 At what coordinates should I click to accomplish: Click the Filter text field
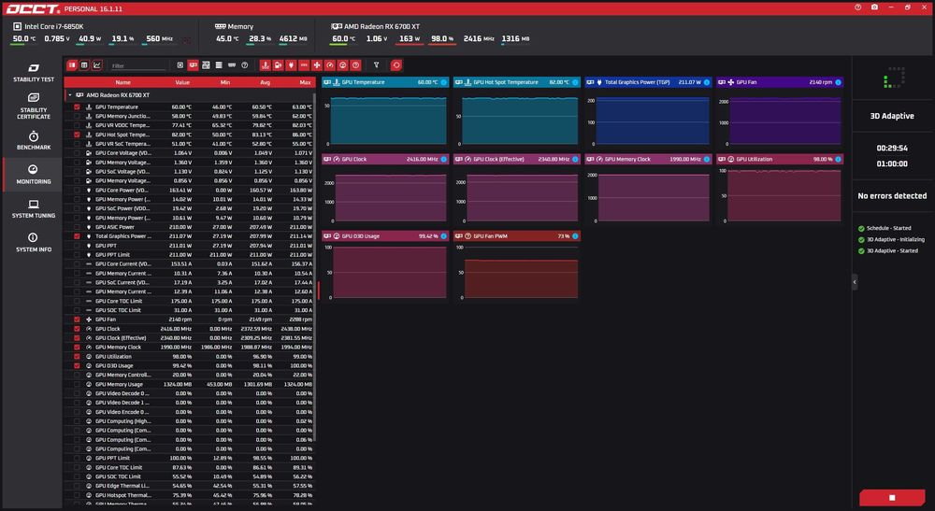pyautogui.click(x=138, y=65)
